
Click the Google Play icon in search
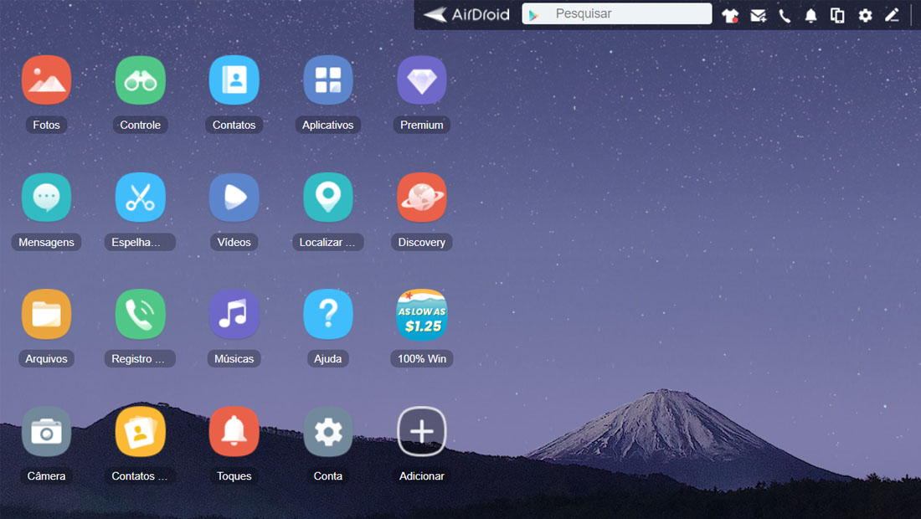(x=533, y=15)
